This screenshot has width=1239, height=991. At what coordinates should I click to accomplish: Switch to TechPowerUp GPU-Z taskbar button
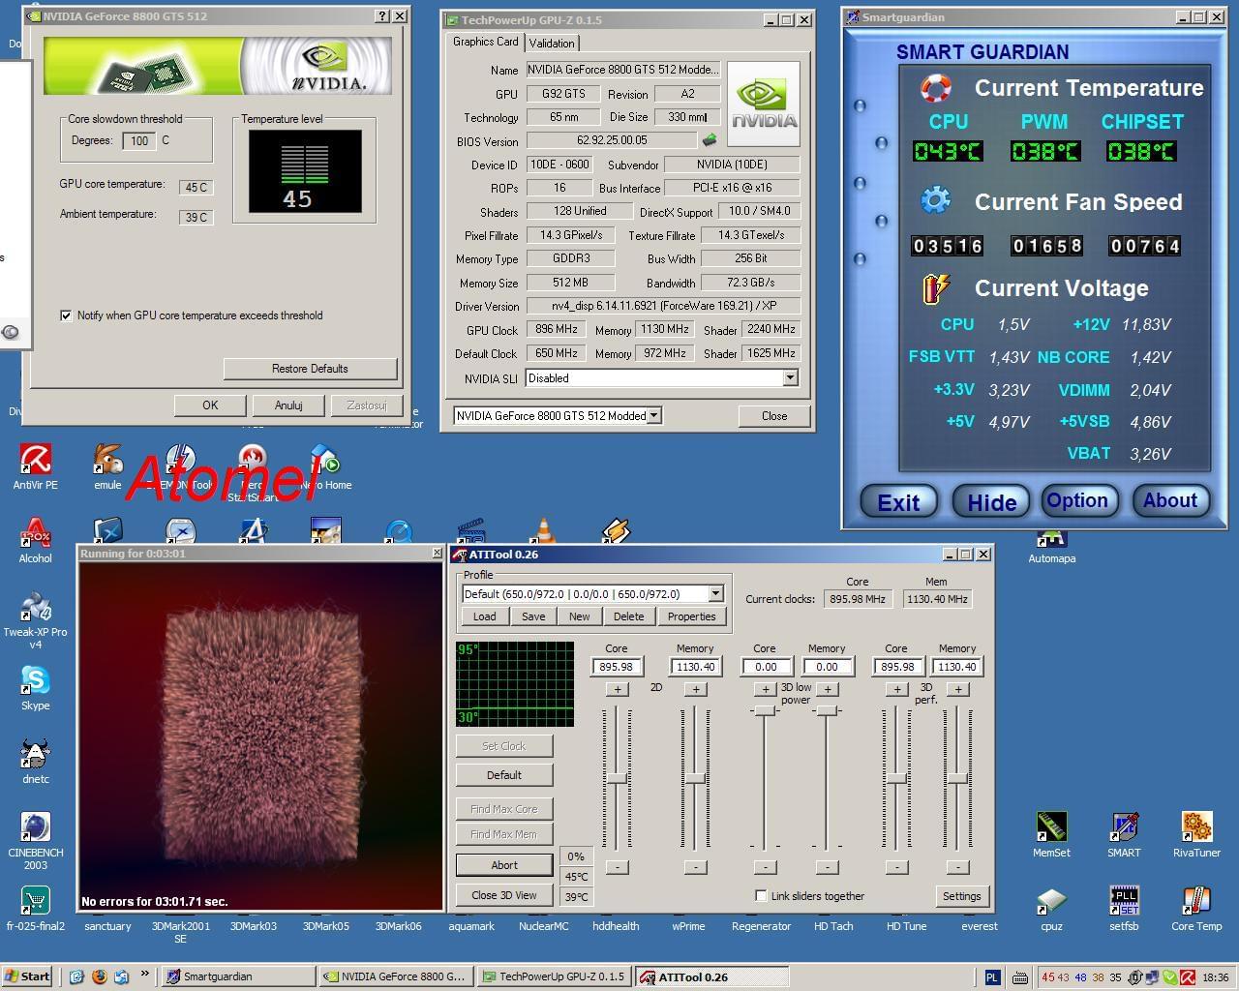(553, 976)
